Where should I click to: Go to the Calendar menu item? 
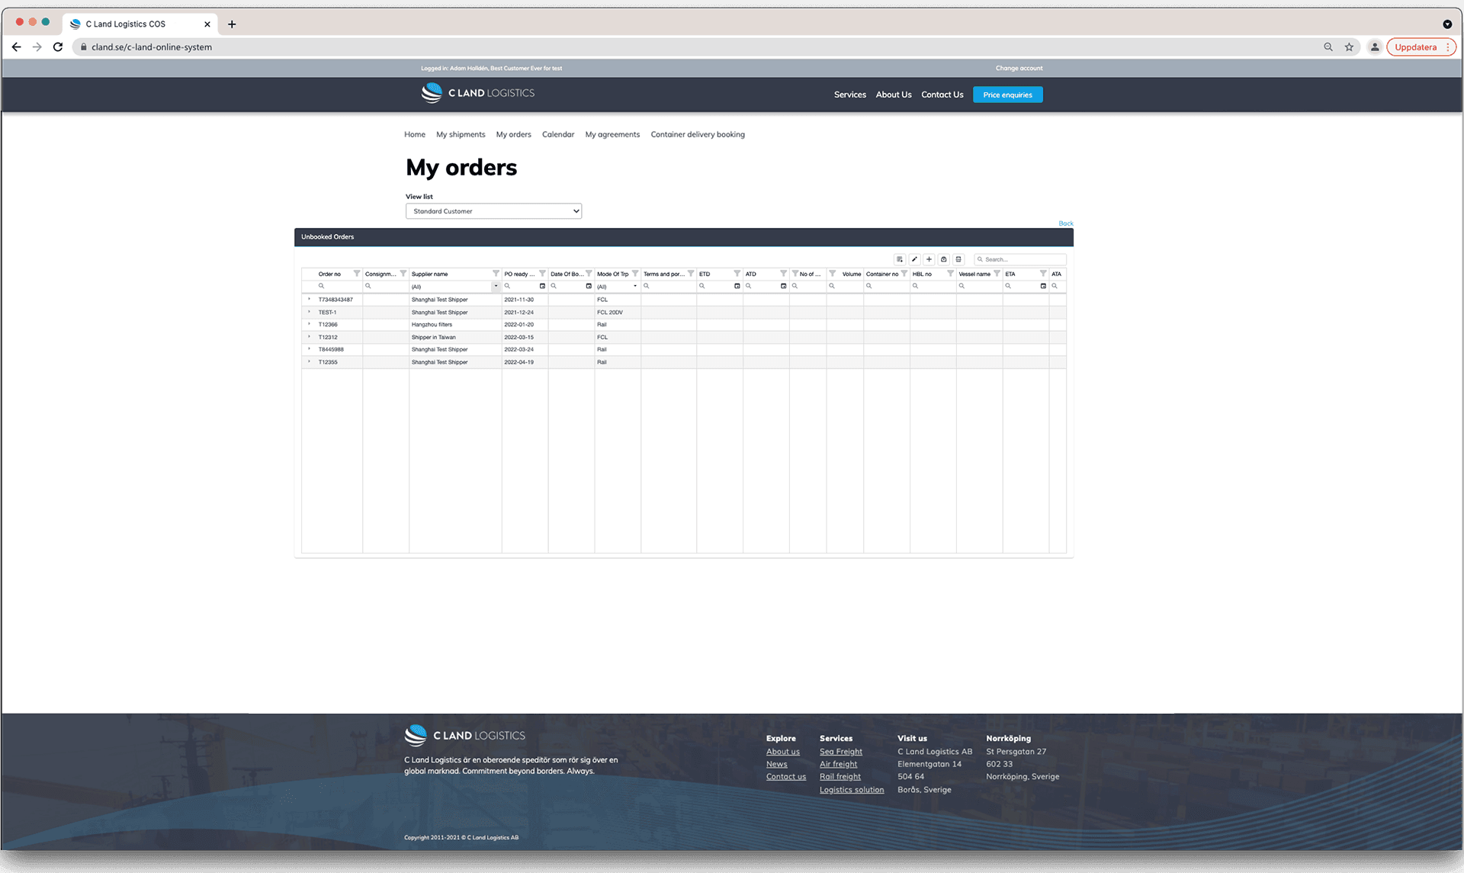click(x=557, y=134)
